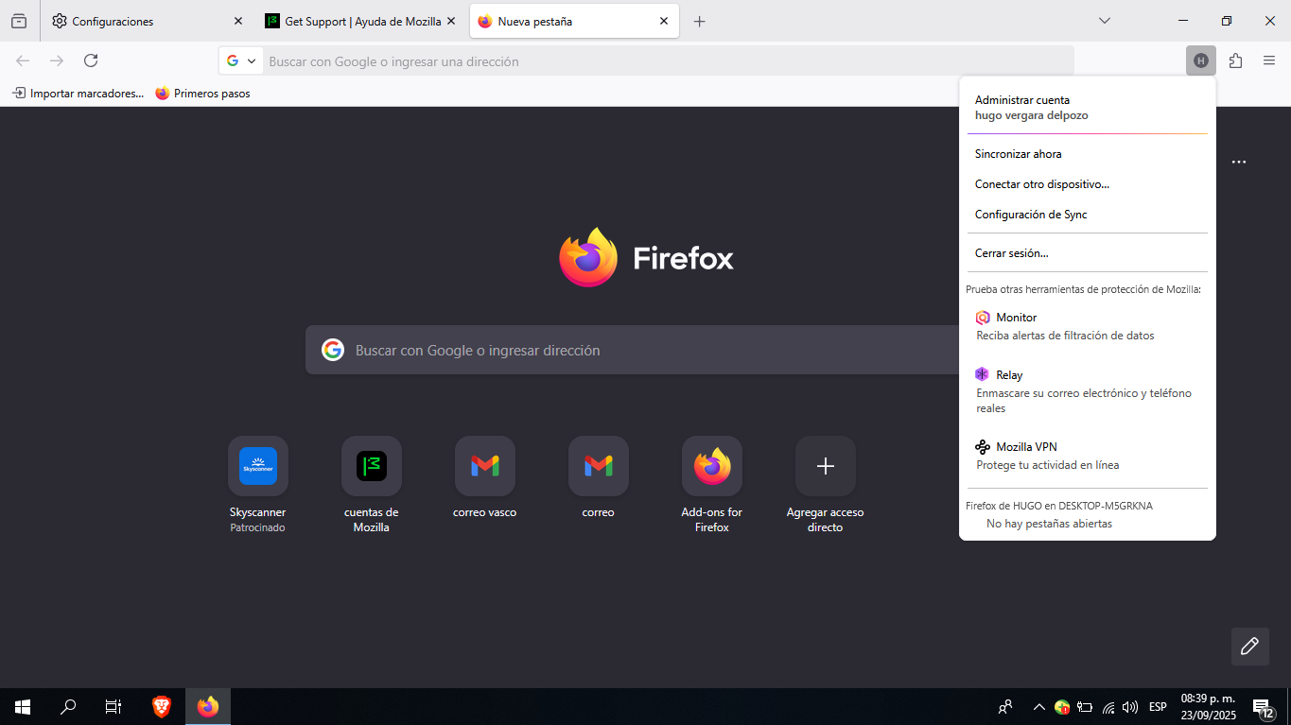
Task: Select the Nueva pestaña tab
Action: 574,21
